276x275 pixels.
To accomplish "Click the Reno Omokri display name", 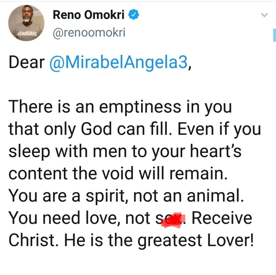I will 89,15.
